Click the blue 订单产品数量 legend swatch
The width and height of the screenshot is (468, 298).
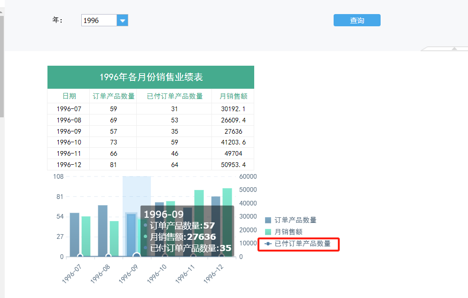pos(268,220)
